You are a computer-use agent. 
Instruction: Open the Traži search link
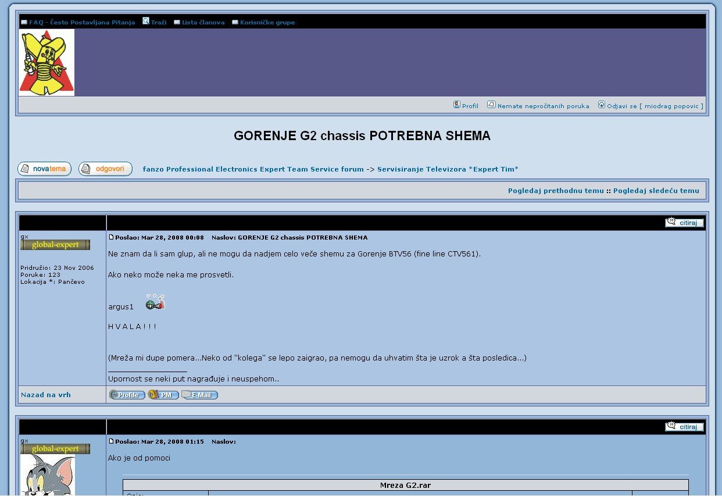[x=158, y=23]
